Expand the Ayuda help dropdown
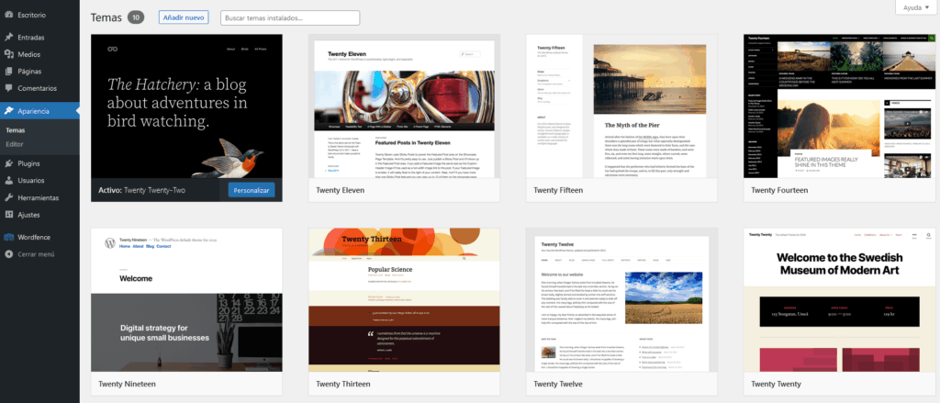Viewport: 940px width, 403px height. 917,7
